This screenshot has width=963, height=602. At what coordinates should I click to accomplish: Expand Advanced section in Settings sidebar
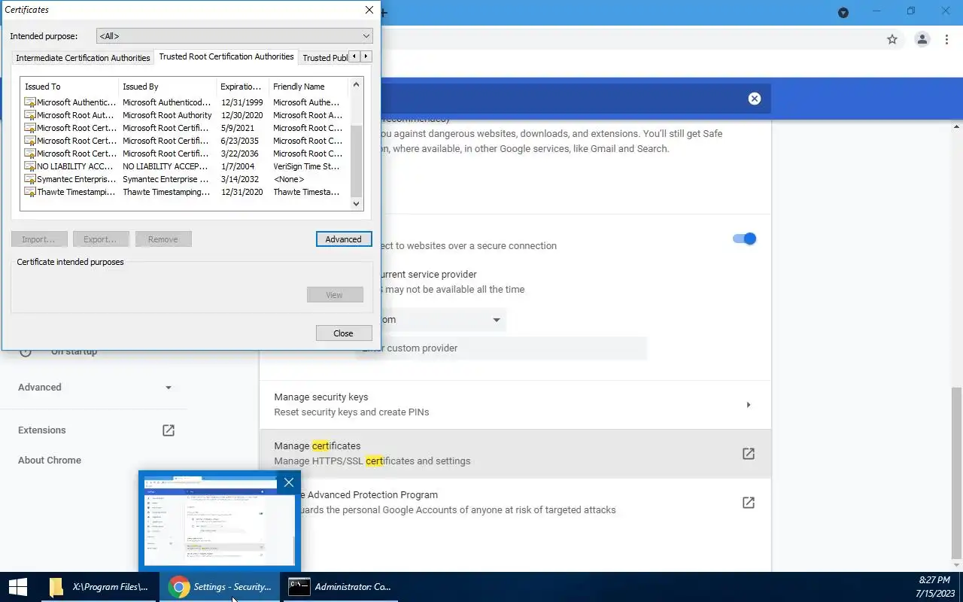click(x=95, y=388)
